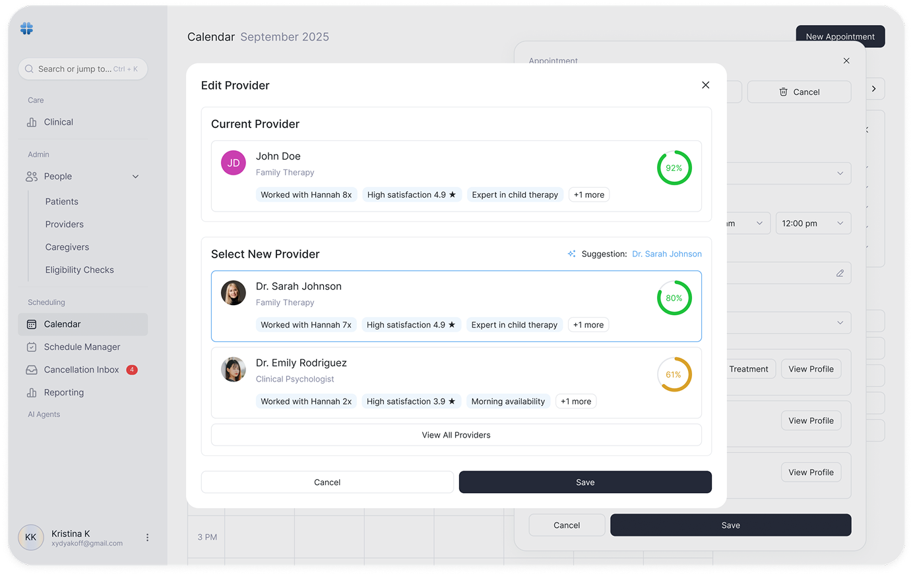913x576 pixels.
Task: Open the Dr. Sarah Johnson suggestion link
Action: (x=666, y=253)
